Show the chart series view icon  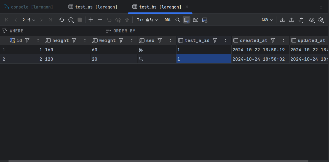[196, 20]
